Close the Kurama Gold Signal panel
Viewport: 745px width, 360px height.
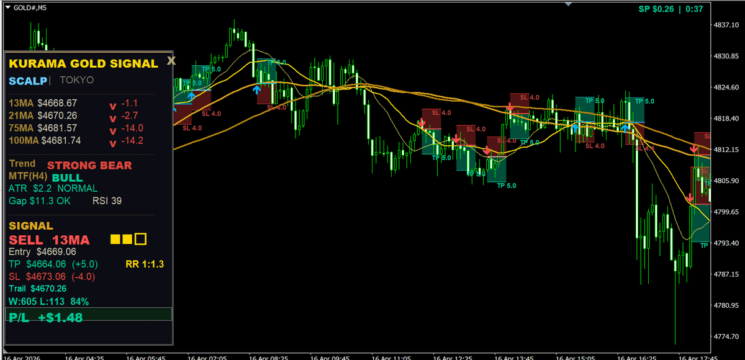click(171, 61)
